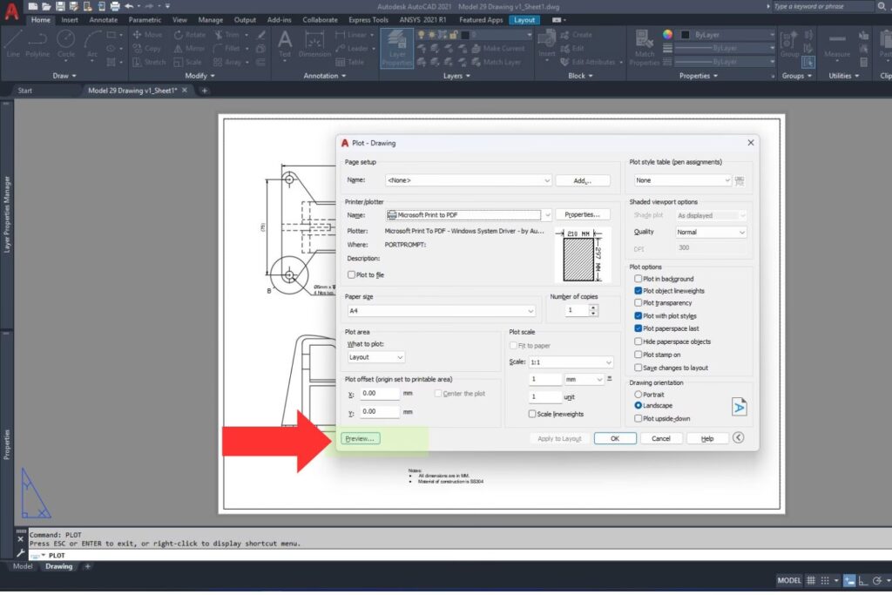Open plot style table None dropdown

tap(683, 180)
